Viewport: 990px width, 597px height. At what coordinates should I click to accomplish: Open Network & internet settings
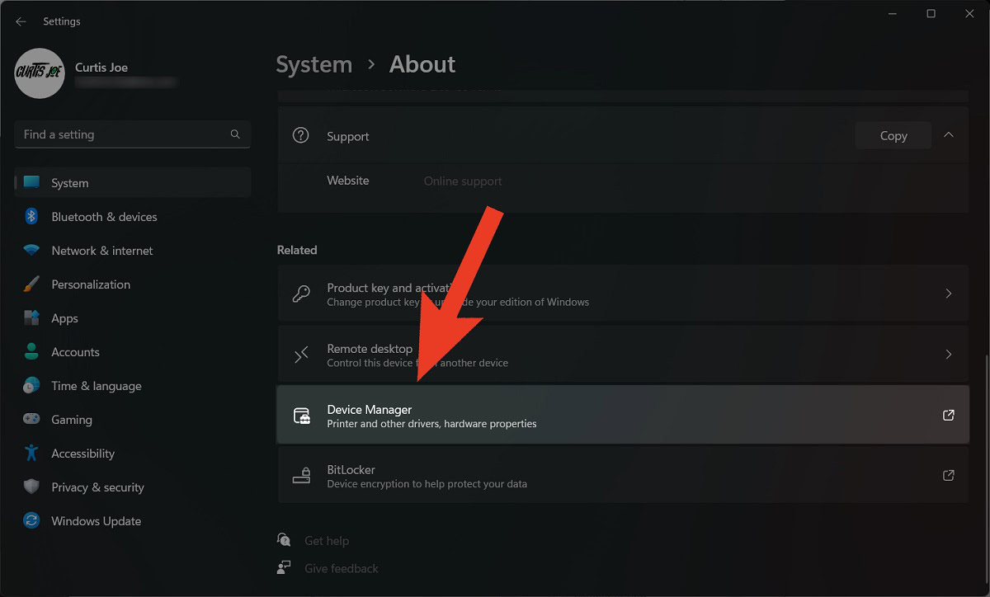point(102,251)
